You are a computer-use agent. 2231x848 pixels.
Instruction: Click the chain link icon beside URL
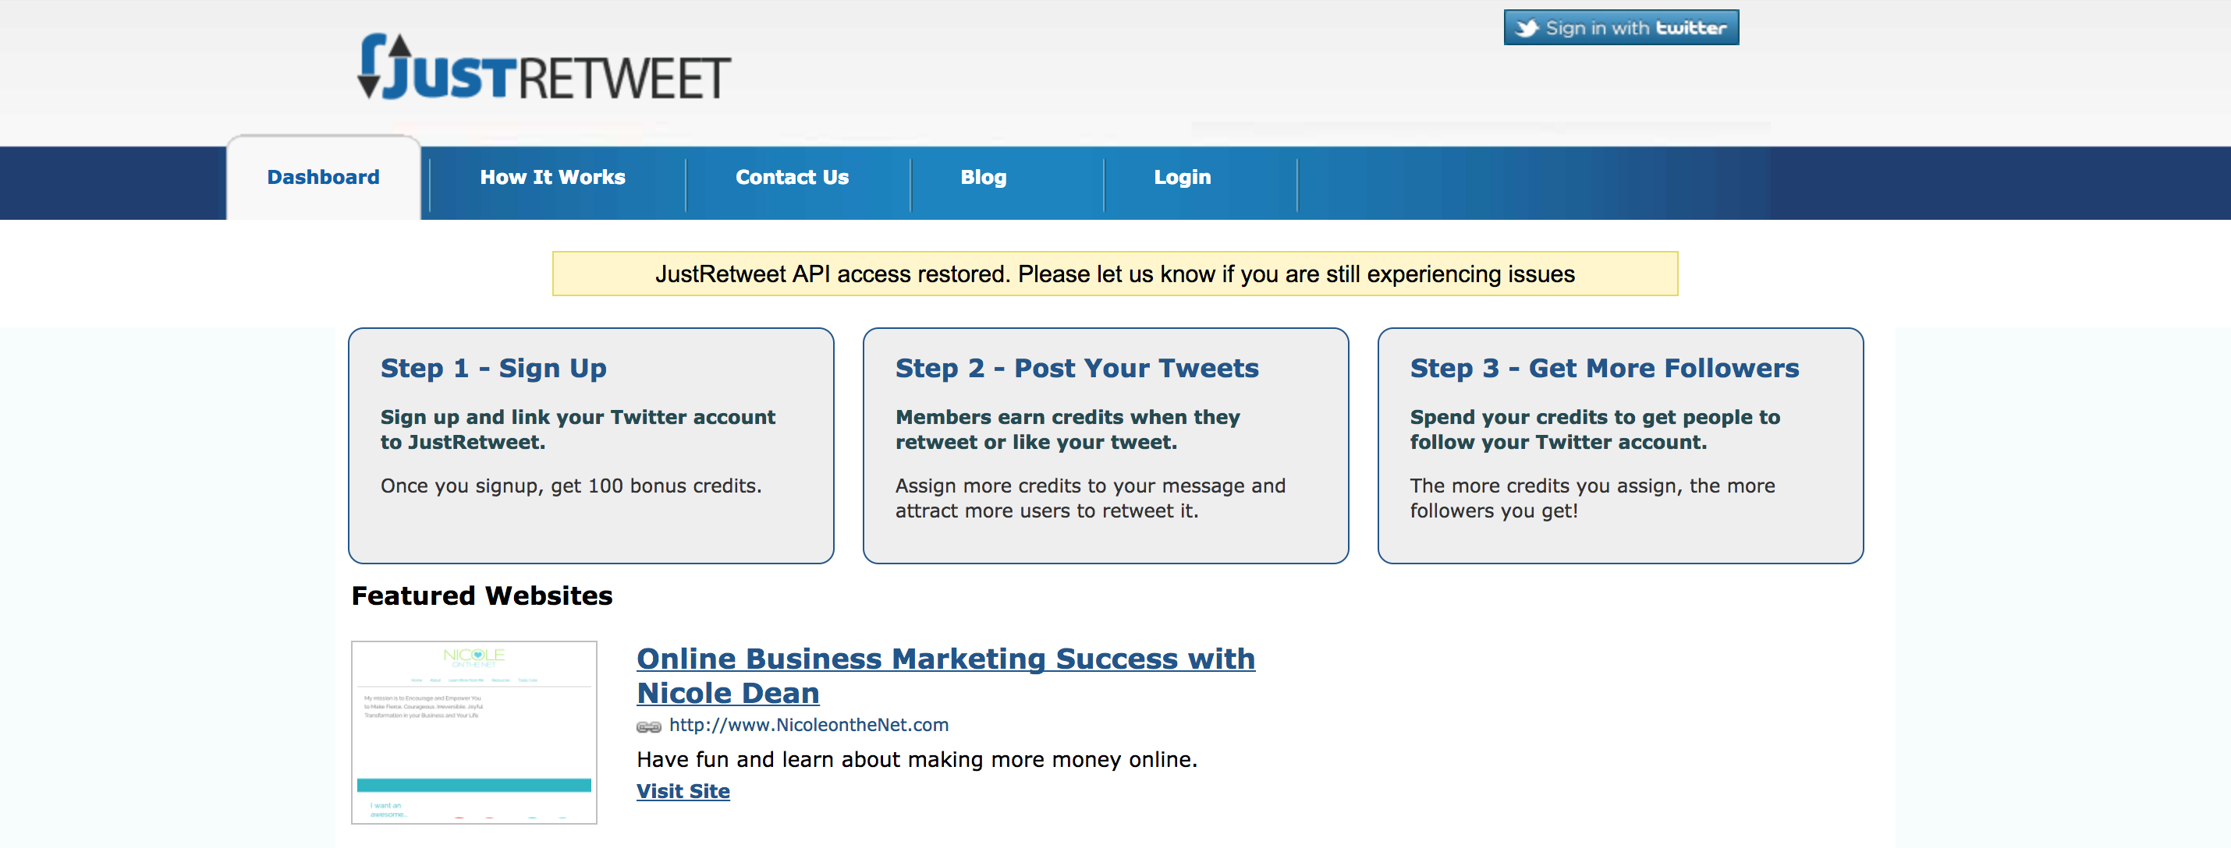(649, 726)
